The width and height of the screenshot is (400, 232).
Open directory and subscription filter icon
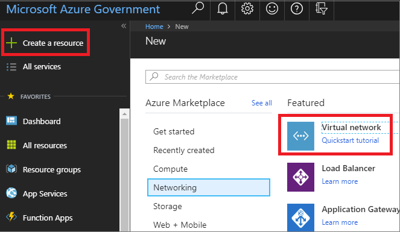click(x=321, y=9)
